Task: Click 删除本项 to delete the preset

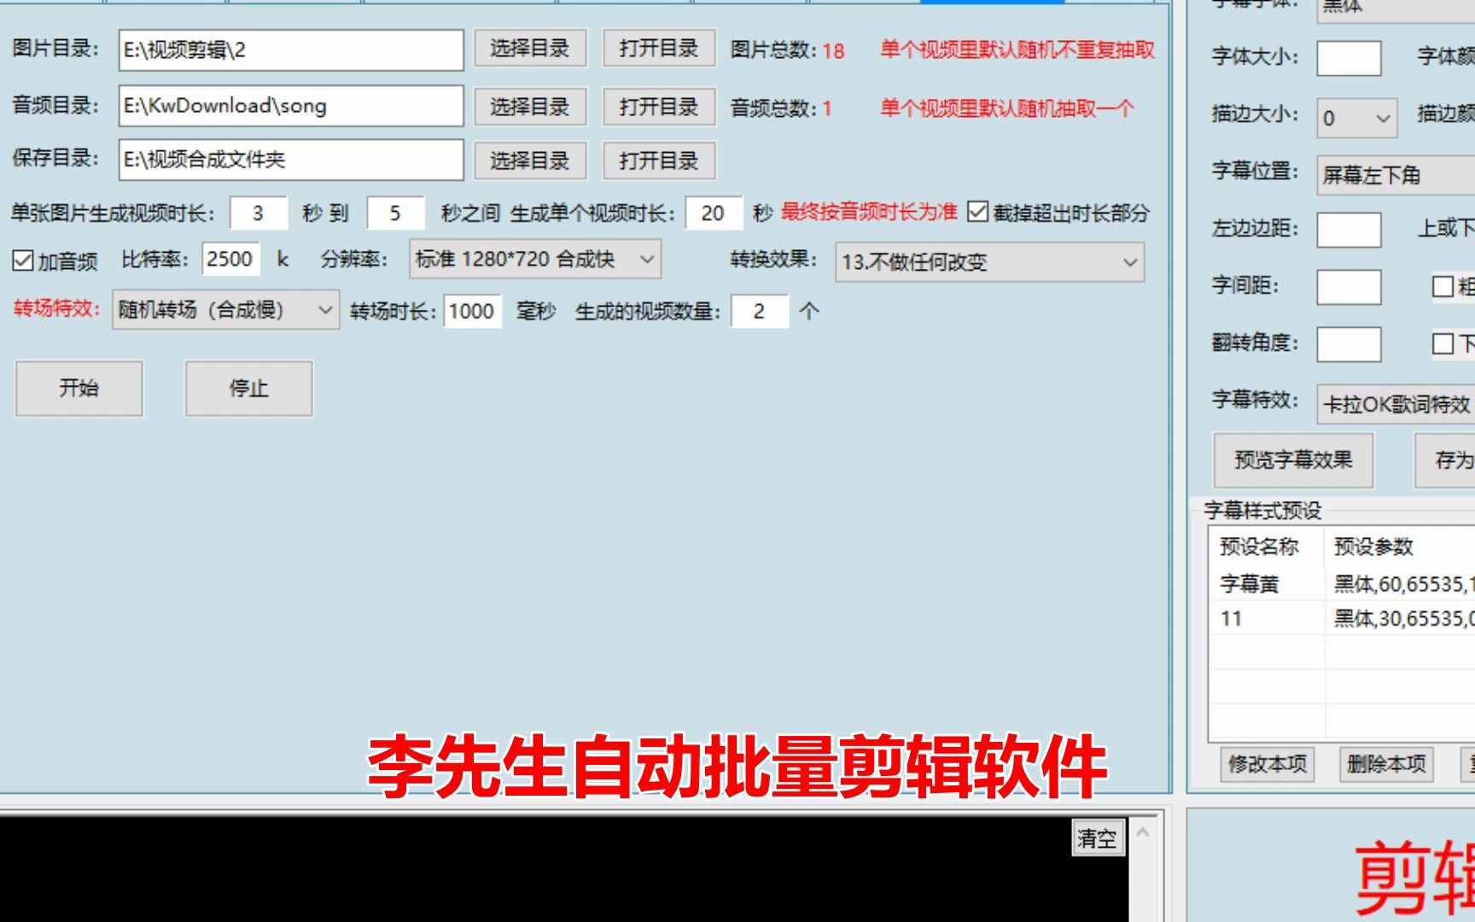Action: pos(1385,765)
